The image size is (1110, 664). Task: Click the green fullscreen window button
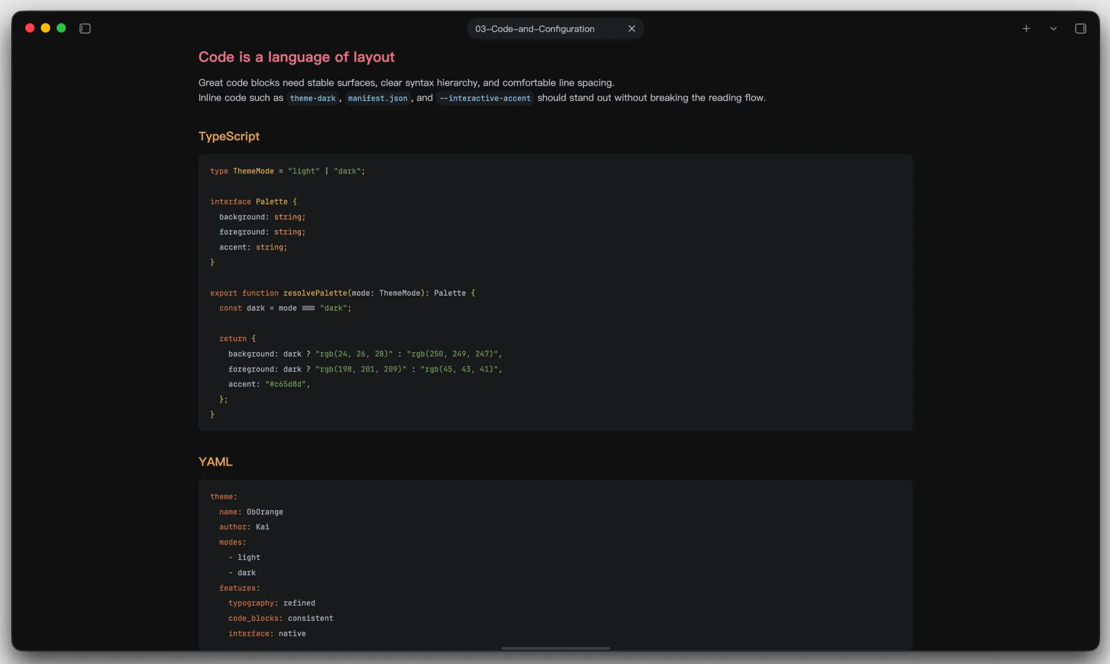[61, 28]
